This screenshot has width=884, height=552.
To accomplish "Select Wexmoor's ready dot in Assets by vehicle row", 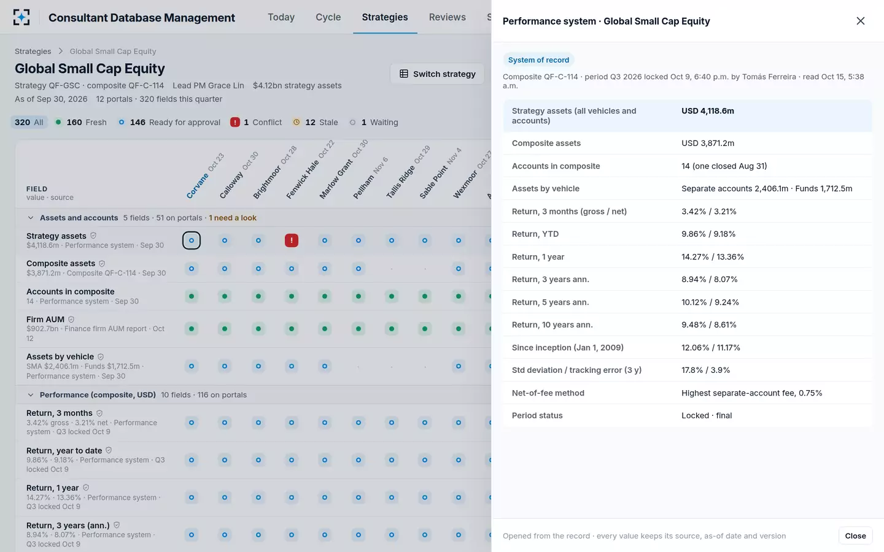I will (x=459, y=366).
